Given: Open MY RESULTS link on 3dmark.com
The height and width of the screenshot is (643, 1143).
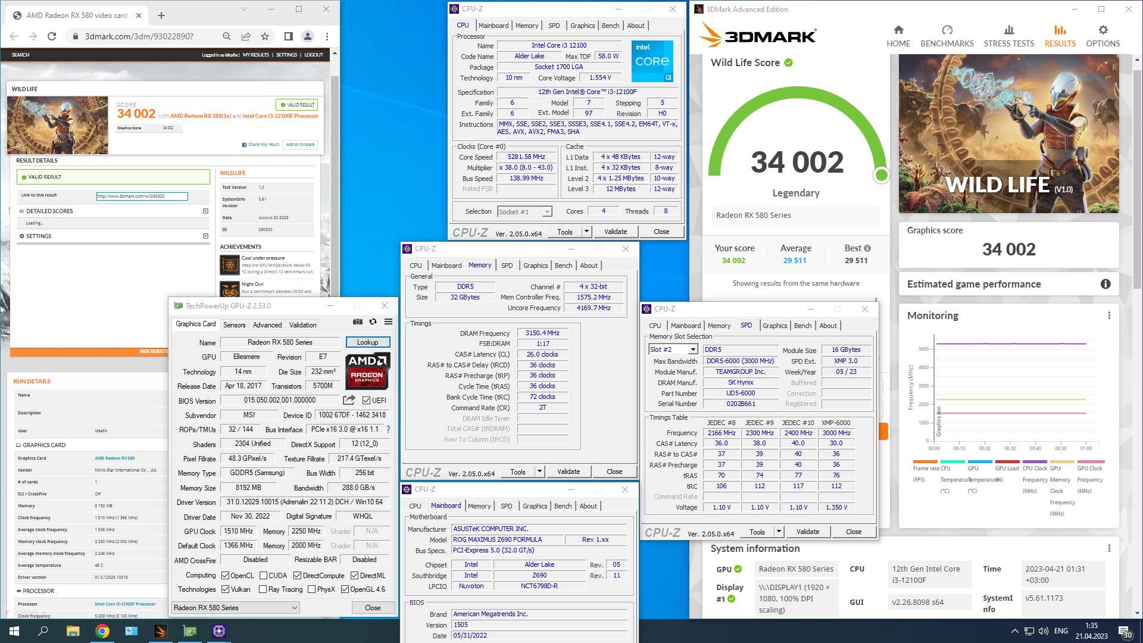Looking at the screenshot, I should pos(255,55).
